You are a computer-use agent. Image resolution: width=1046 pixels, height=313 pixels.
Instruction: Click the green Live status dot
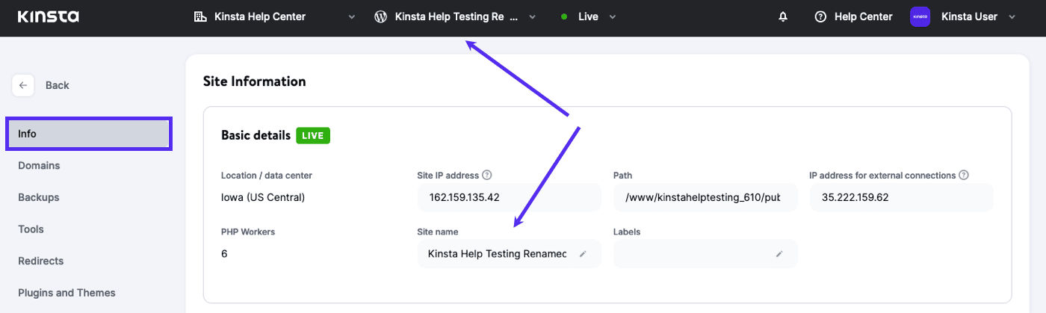pyautogui.click(x=564, y=16)
